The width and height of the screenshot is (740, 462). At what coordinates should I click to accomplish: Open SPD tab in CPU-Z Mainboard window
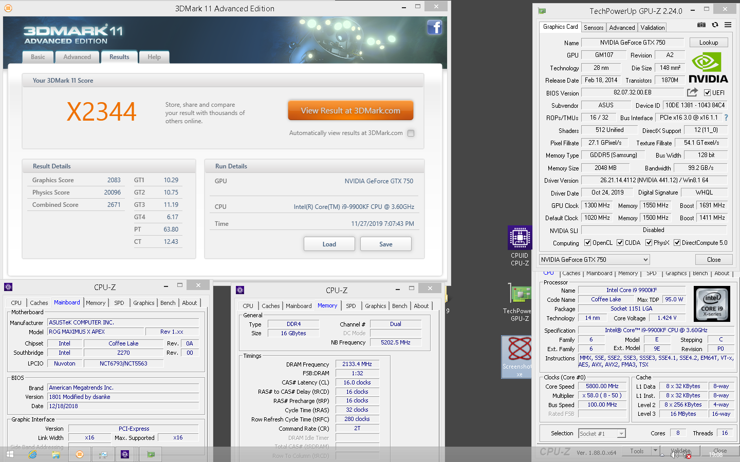point(119,303)
